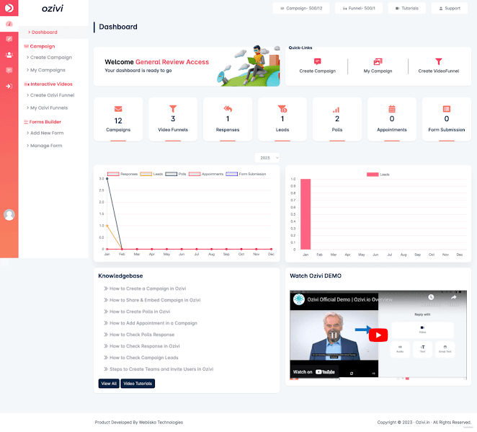Play the YouTube demo video
This screenshot has width=477, height=432.
point(378,335)
